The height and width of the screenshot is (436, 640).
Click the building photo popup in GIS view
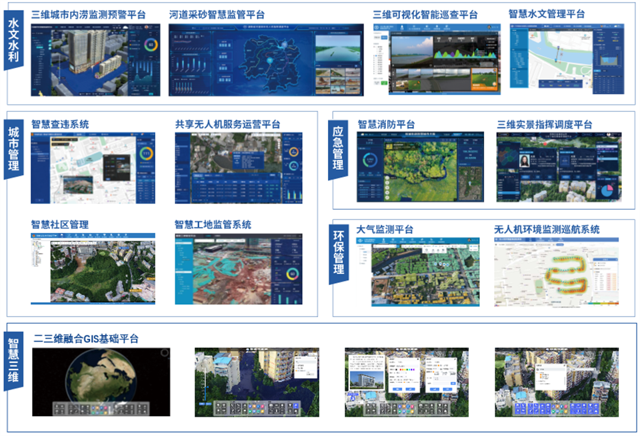click(366, 379)
